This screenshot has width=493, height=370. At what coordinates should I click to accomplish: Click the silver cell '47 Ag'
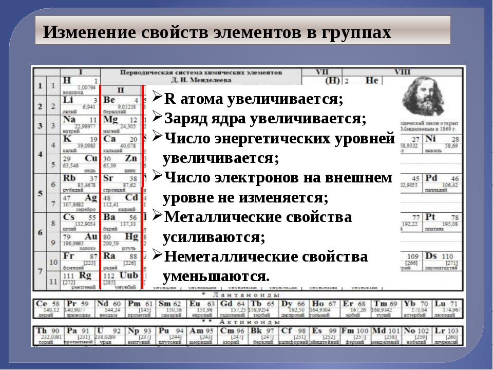click(81, 202)
